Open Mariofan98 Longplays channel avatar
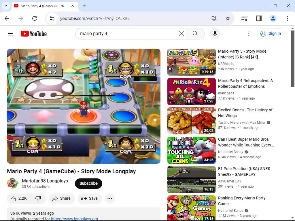Screen dimensions: 295x221 point(13,183)
